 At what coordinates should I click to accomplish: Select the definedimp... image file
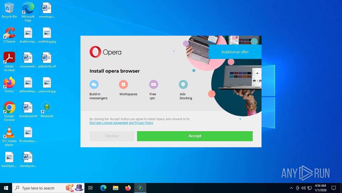[x=28, y=85]
